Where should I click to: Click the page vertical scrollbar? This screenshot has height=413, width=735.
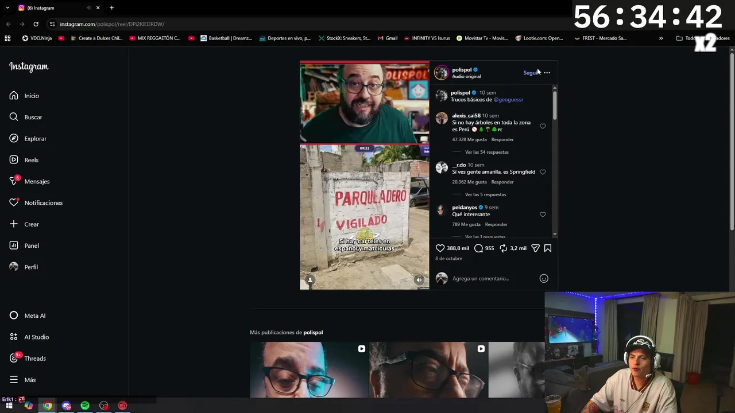732,141
